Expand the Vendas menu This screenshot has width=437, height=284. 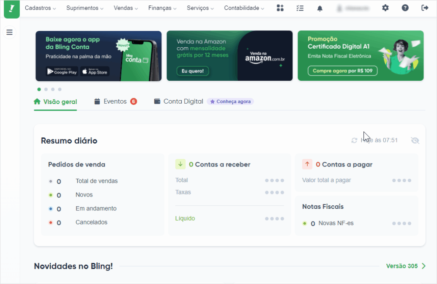[x=126, y=8]
